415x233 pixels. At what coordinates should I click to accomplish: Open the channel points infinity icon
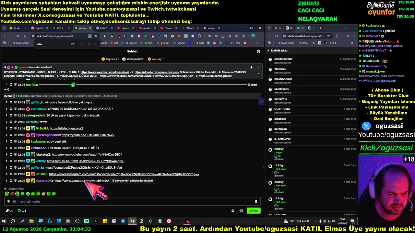pyautogui.click(x=9, y=211)
